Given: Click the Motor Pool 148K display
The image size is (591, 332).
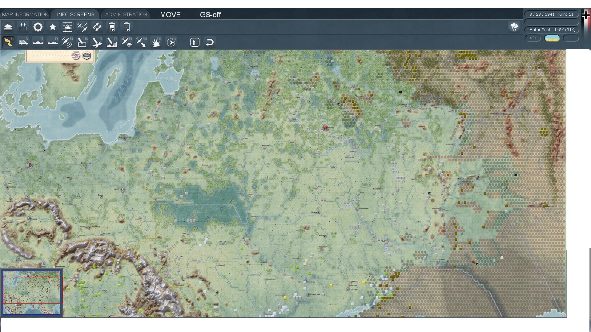Looking at the screenshot, I should [551, 30].
